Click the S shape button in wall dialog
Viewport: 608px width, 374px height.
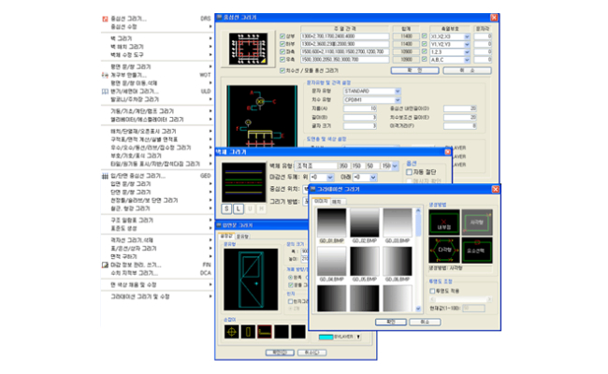pyautogui.click(x=226, y=207)
